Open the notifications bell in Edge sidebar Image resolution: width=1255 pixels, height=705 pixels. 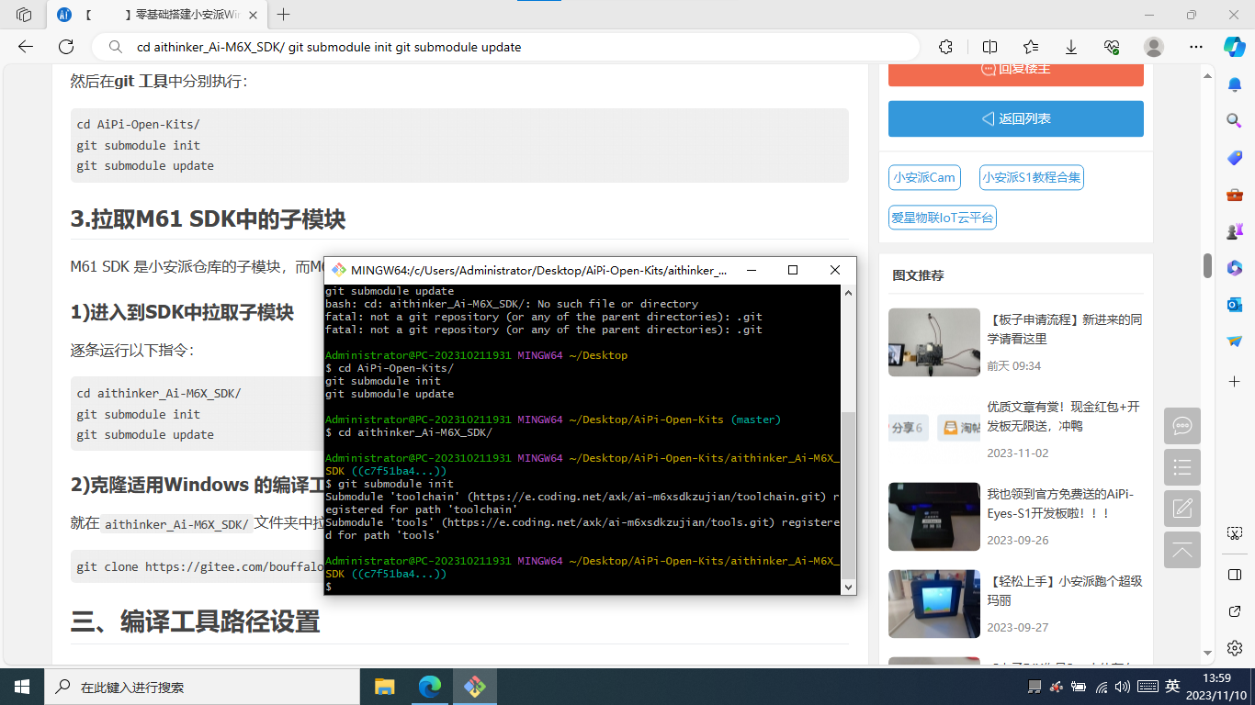click(1235, 84)
